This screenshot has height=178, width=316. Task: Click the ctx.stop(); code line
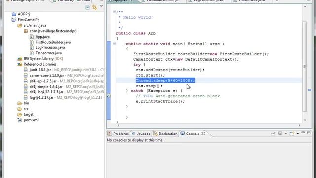point(149,86)
